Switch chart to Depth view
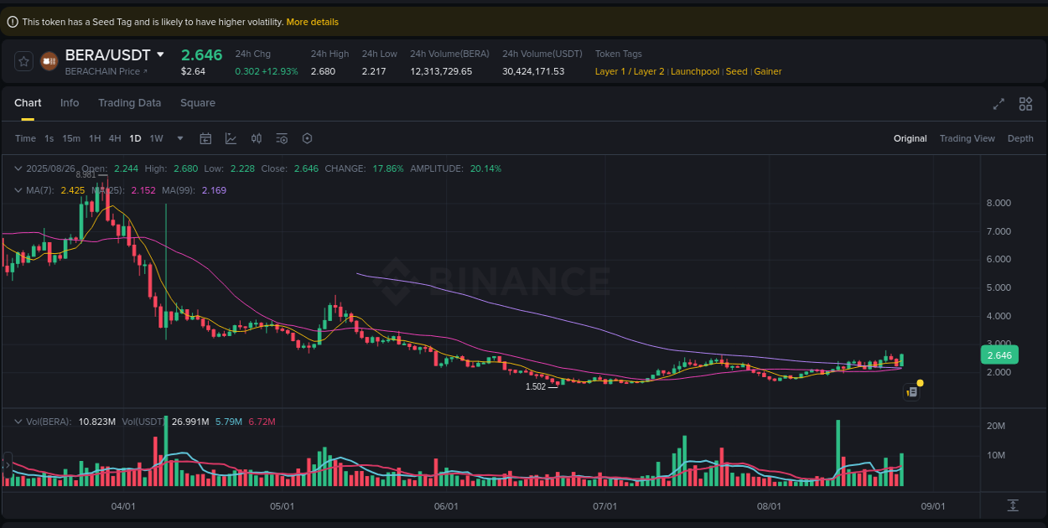The height and width of the screenshot is (528, 1048). (1020, 138)
